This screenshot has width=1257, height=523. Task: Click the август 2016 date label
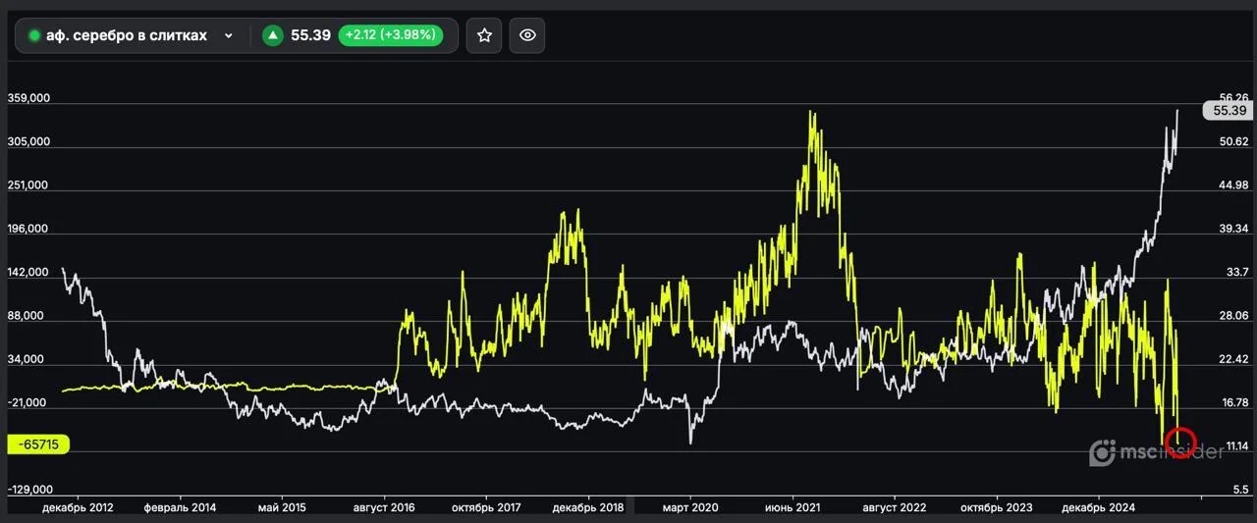click(x=382, y=508)
